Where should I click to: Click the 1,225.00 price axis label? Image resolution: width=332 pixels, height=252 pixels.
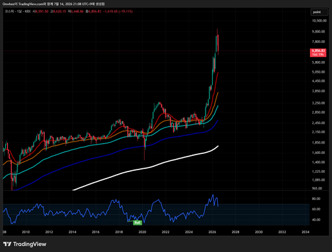click(318, 171)
